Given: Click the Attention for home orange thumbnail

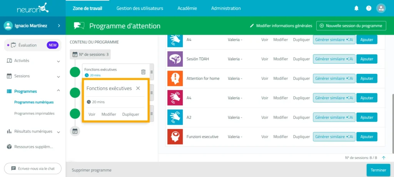Looking at the screenshot, I should pos(175,78).
